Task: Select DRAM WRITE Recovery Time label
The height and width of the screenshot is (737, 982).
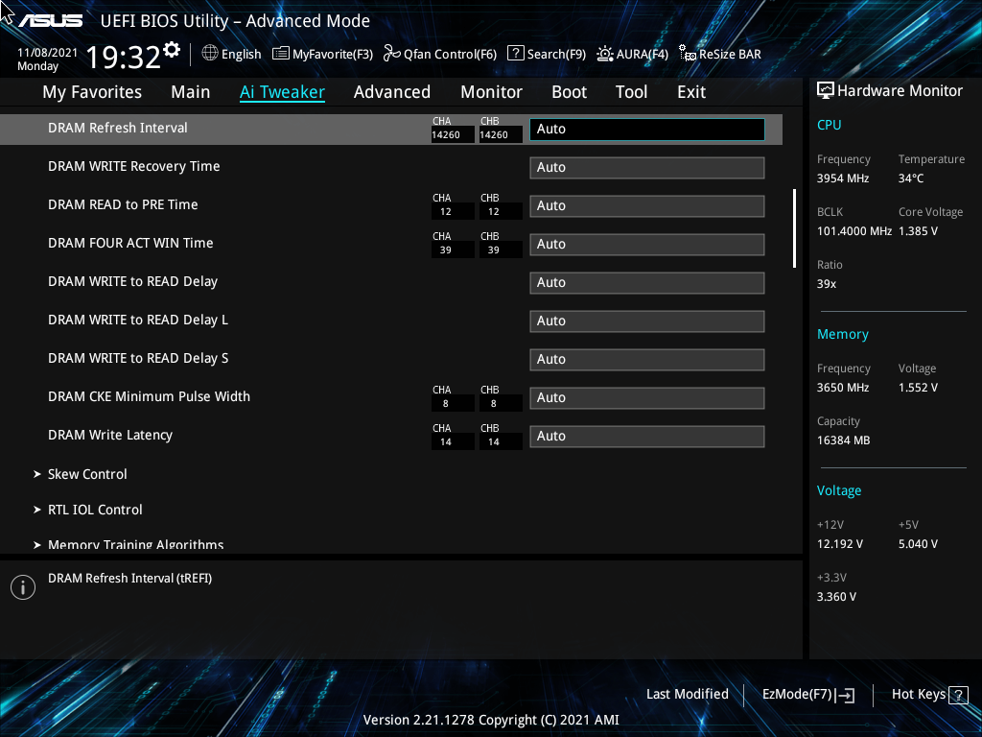Action: coord(134,167)
